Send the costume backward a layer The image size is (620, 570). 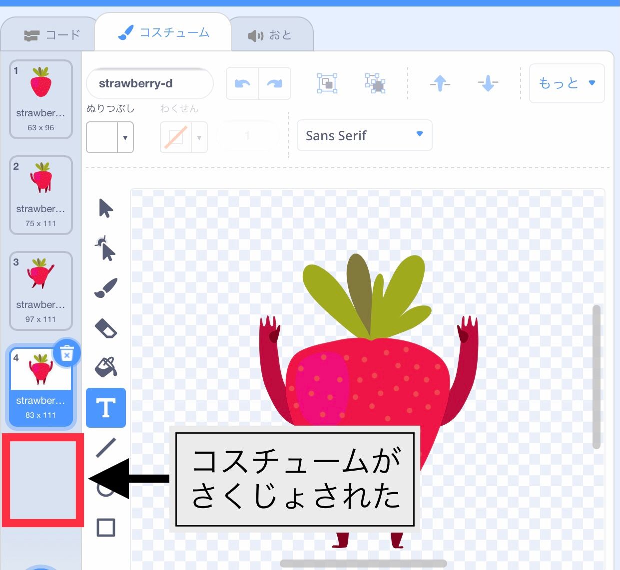487,83
